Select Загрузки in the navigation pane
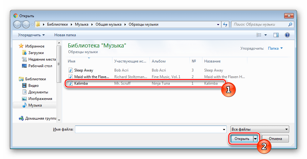This screenshot has width=307, height=159. click(36, 53)
